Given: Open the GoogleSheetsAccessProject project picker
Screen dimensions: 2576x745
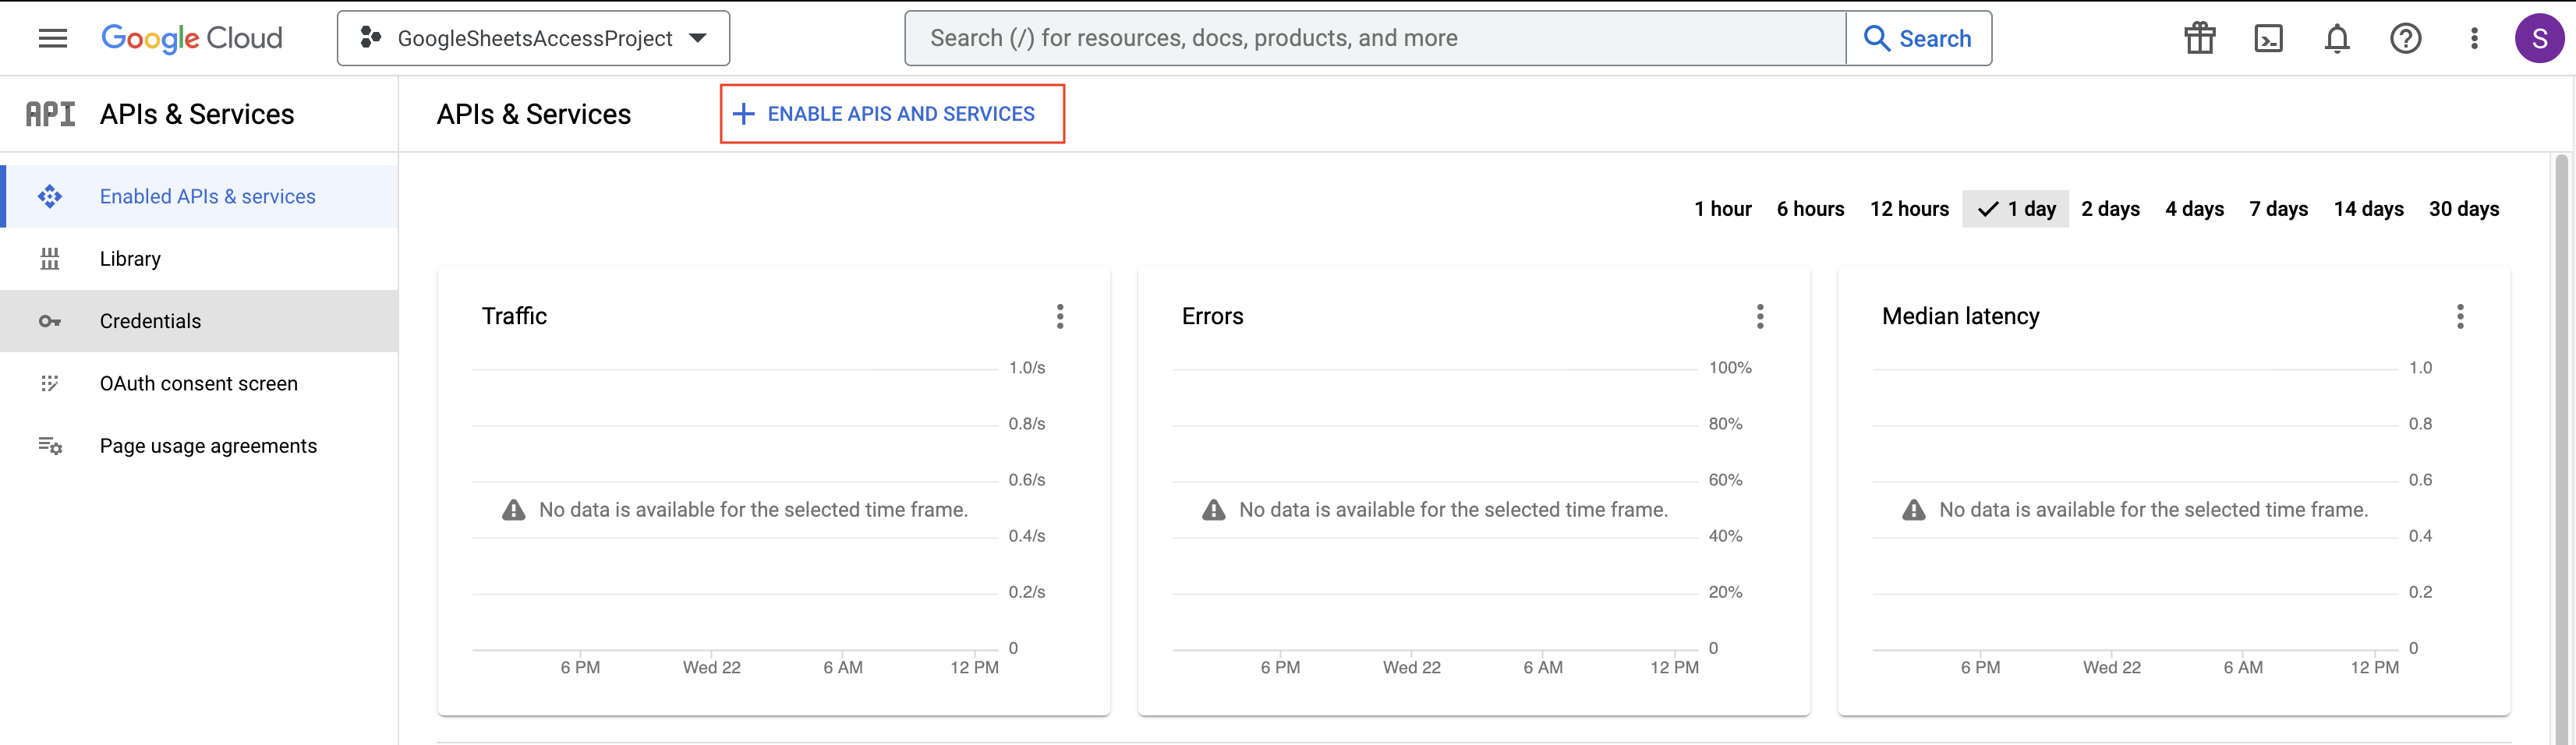Looking at the screenshot, I should pyautogui.click(x=533, y=38).
